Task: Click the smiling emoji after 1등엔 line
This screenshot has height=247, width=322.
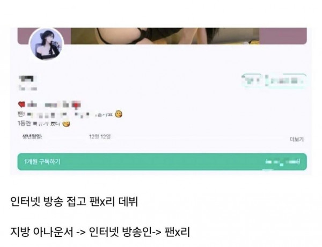Action: pyautogui.click(x=66, y=123)
